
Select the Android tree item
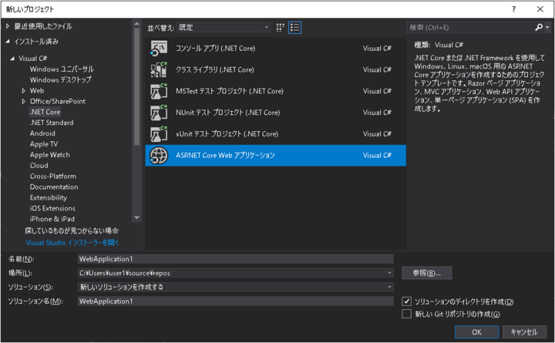42,133
